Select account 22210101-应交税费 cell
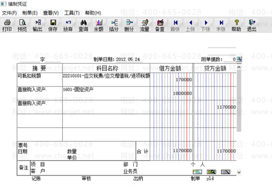The width and height of the screenshot is (272, 185). (x=106, y=80)
